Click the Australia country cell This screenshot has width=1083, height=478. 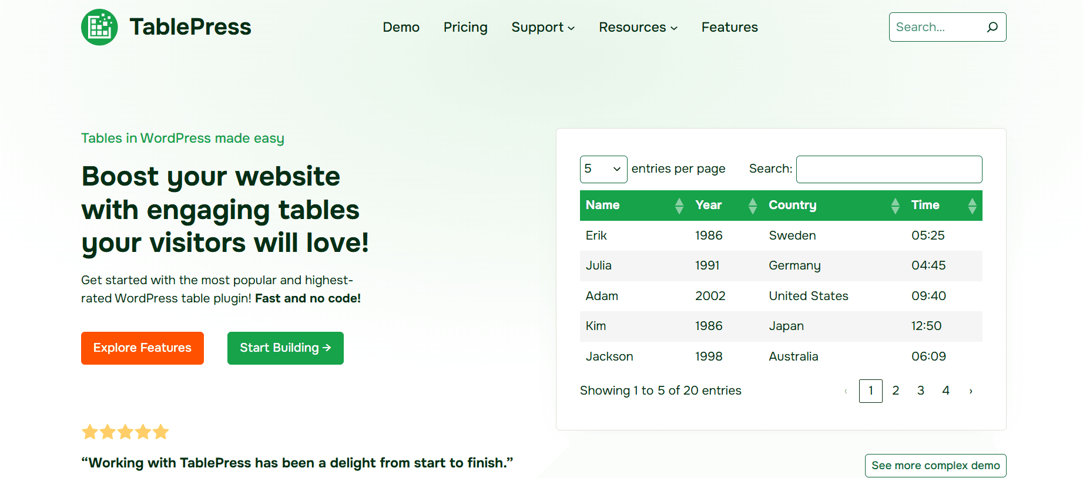click(x=834, y=356)
